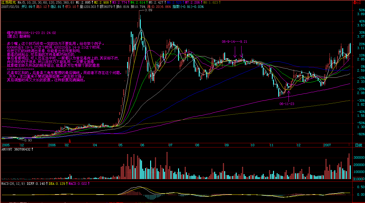
Task: Click the 2006 year marker on timeline
Action: (52, 145)
